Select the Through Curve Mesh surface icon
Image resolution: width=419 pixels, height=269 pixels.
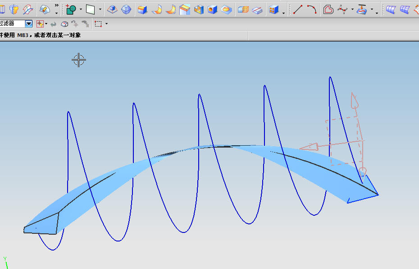point(405,9)
